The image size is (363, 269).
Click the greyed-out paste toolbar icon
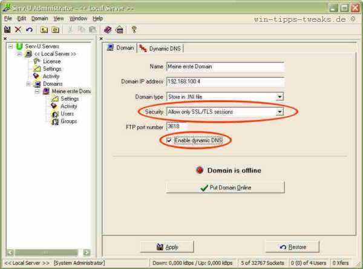93,30
